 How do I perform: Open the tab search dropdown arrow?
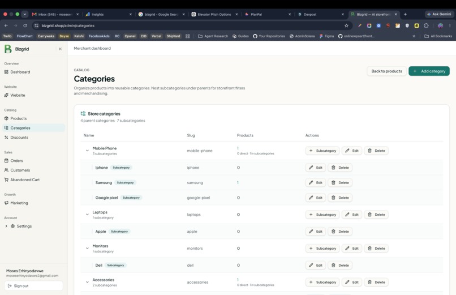click(x=25, y=14)
